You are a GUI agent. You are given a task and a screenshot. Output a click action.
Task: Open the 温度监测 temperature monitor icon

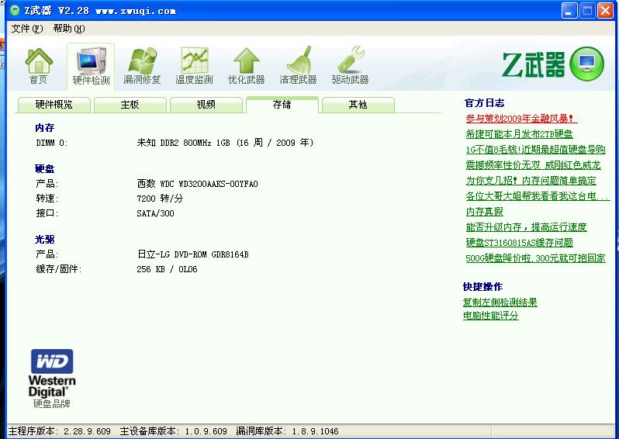pos(194,66)
